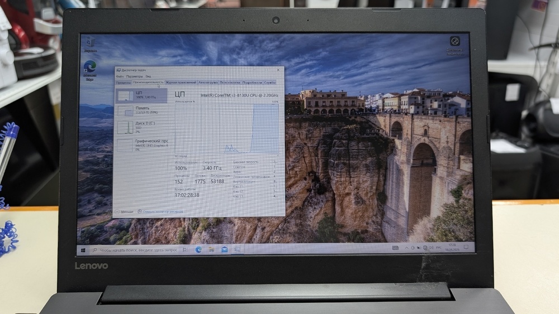The image size is (559, 314).
Task: Open the Параметры menu
Action: pyautogui.click(x=134, y=76)
